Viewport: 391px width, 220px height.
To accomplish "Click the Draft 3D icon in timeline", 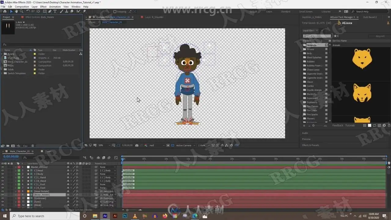I will coord(91,158).
